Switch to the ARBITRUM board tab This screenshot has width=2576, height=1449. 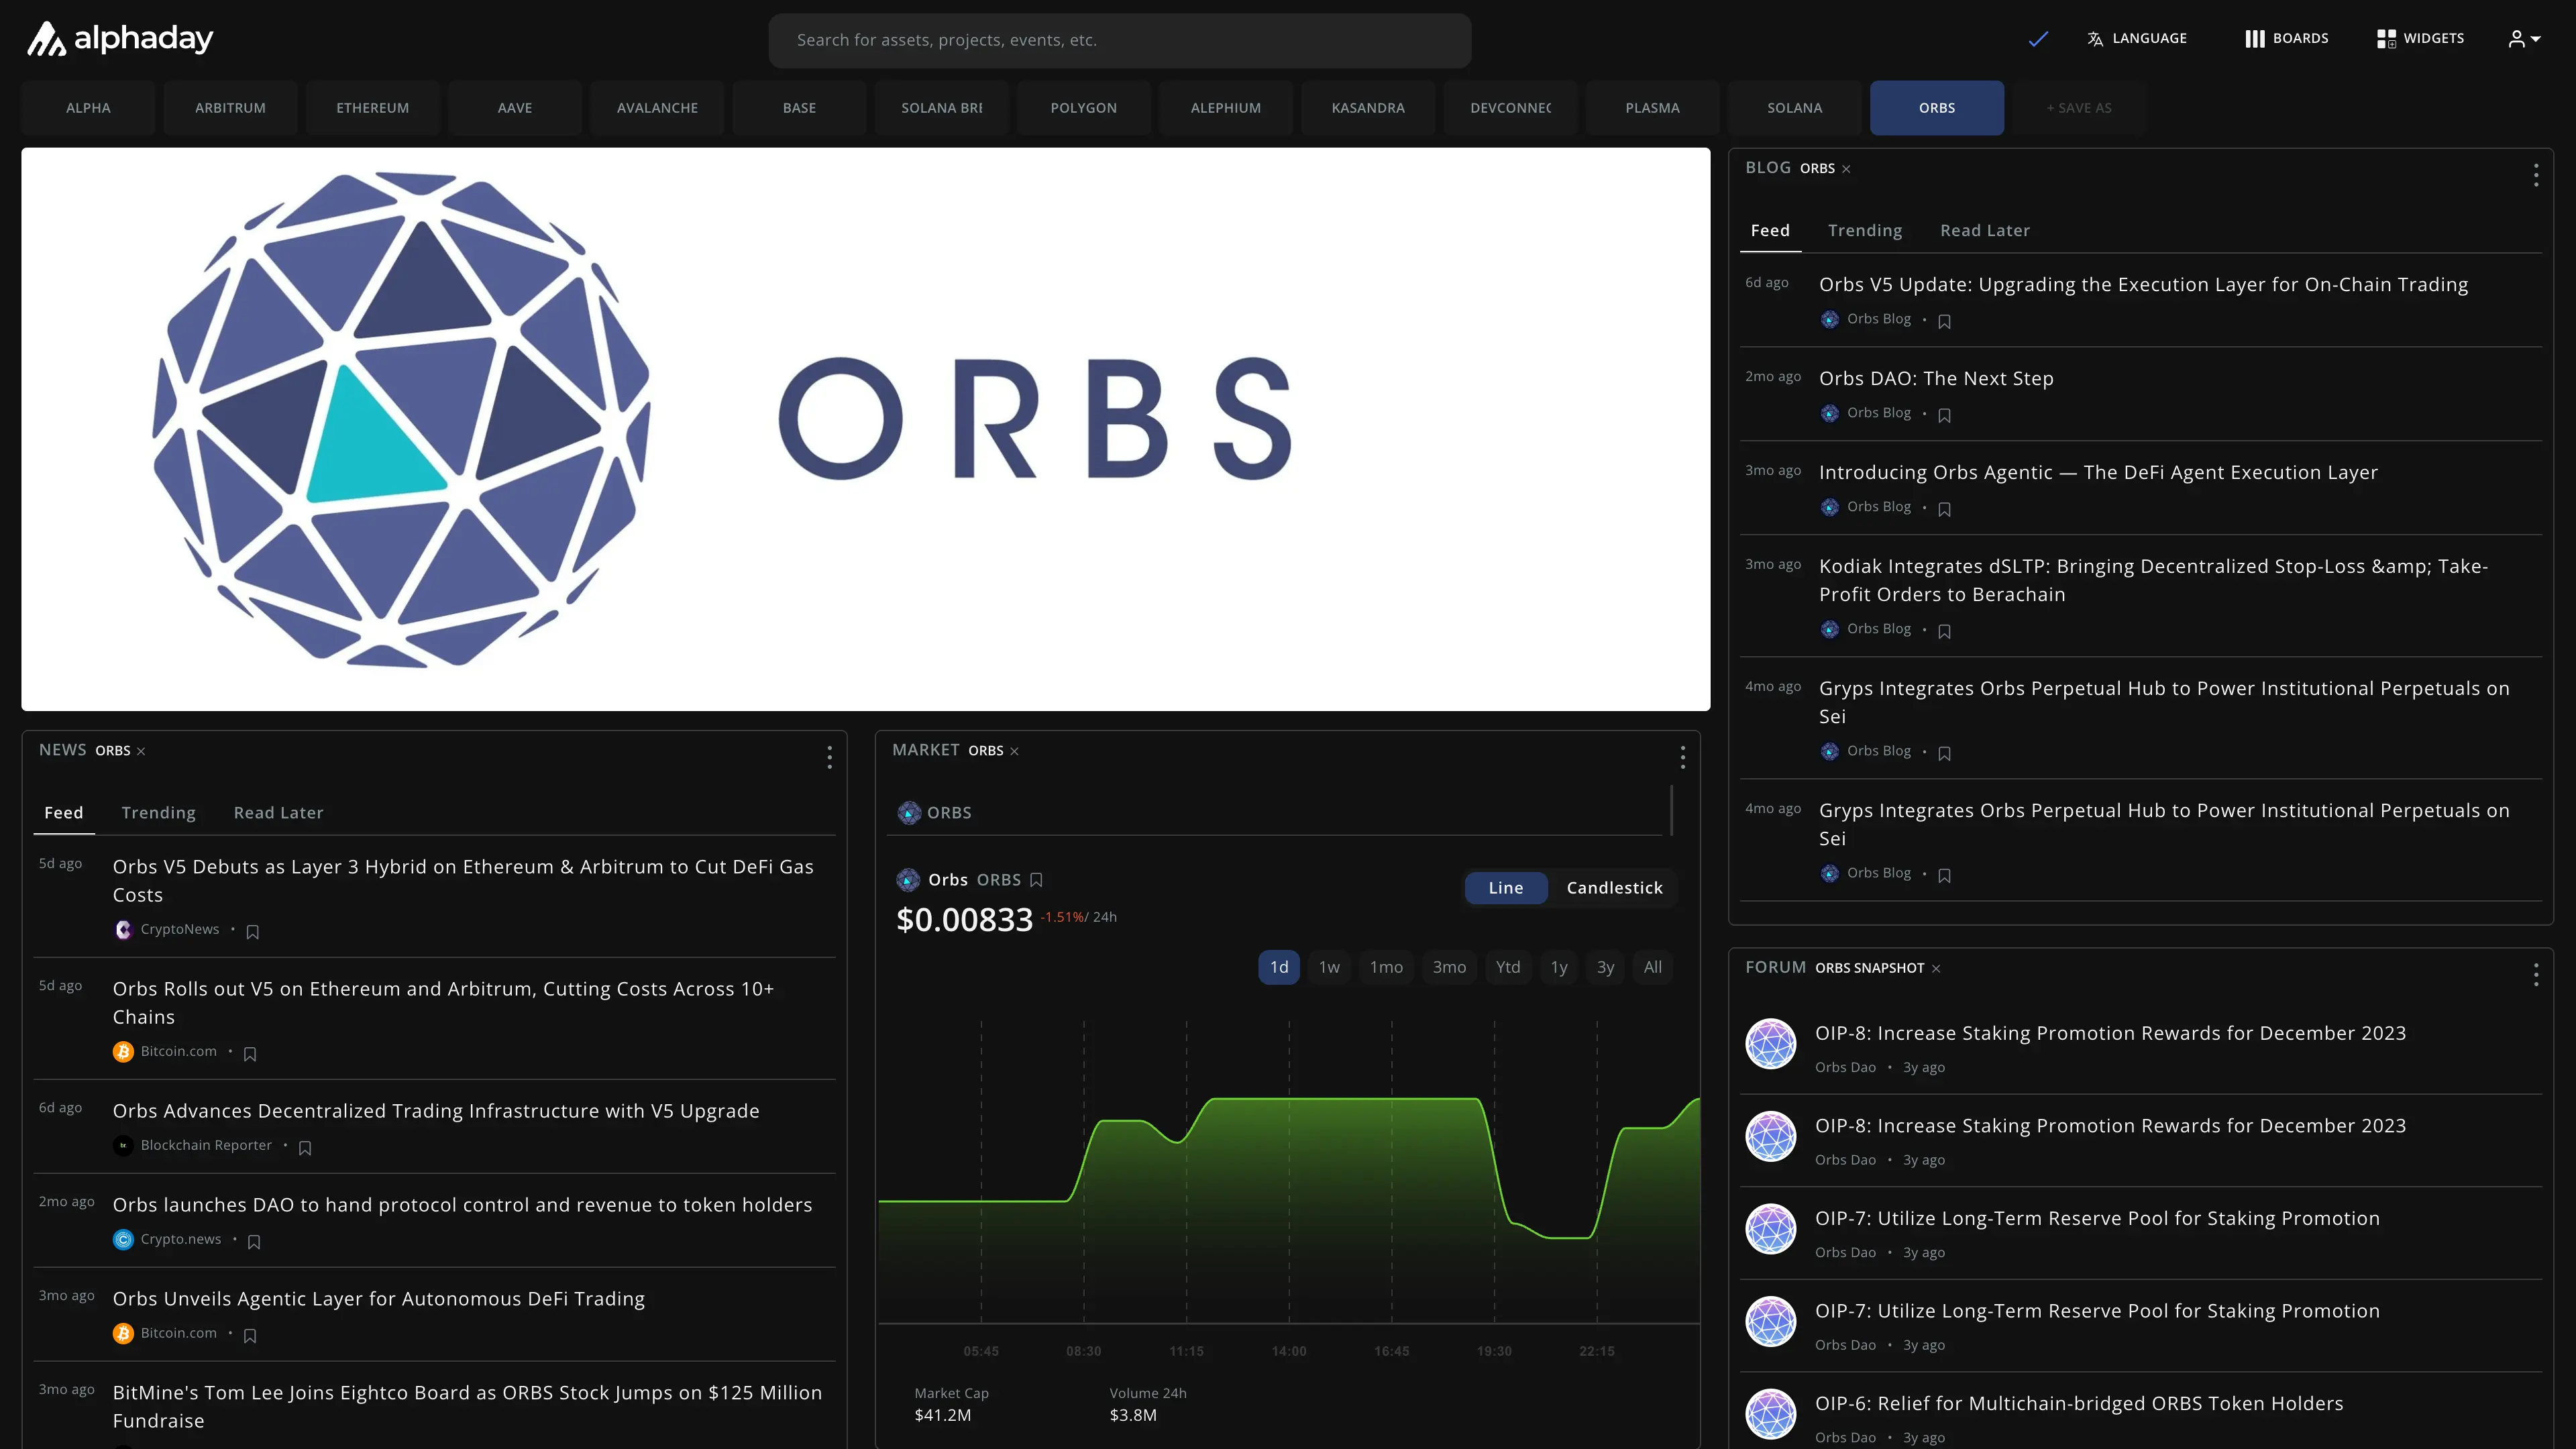coord(230,108)
